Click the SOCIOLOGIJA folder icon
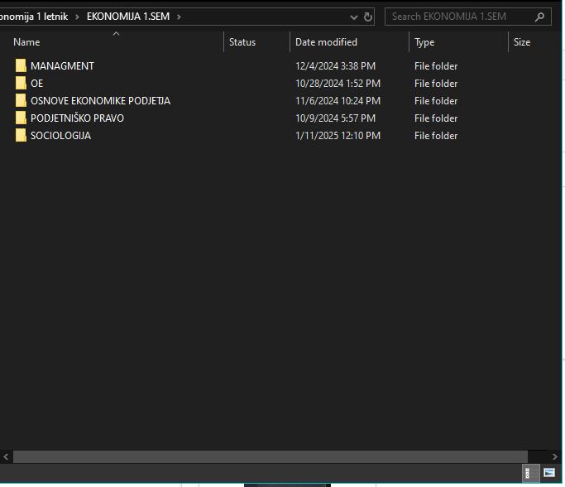 tap(21, 136)
